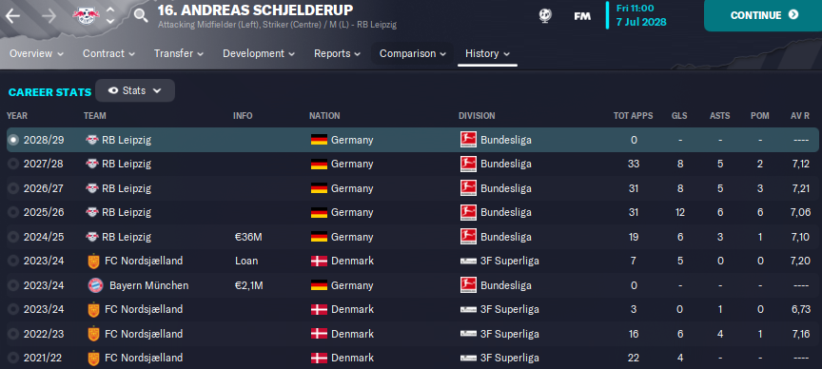Image resolution: width=822 pixels, height=369 pixels.
Task: Select the 2022/23 season radio button
Action: coord(13,334)
